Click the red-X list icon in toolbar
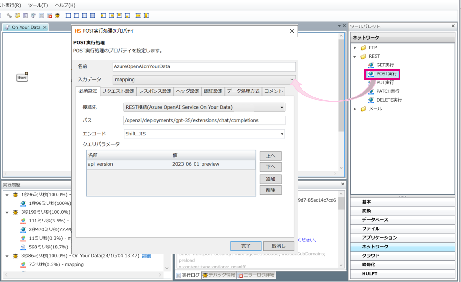 pos(49,16)
